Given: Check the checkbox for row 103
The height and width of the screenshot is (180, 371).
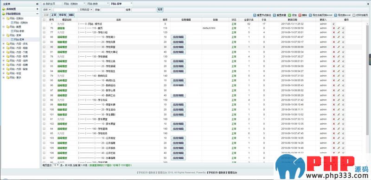Looking at the screenshot, I should point(44,138).
